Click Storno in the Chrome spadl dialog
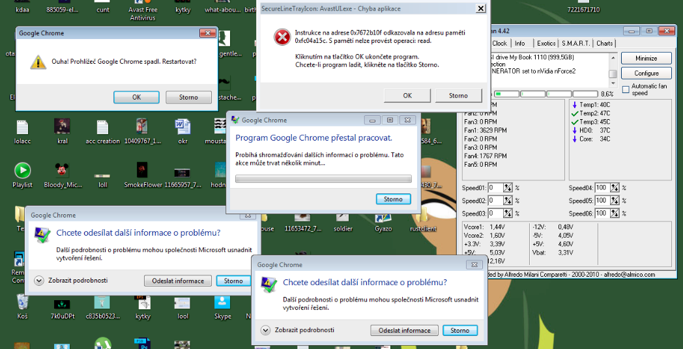The image size is (683, 349). tap(188, 97)
